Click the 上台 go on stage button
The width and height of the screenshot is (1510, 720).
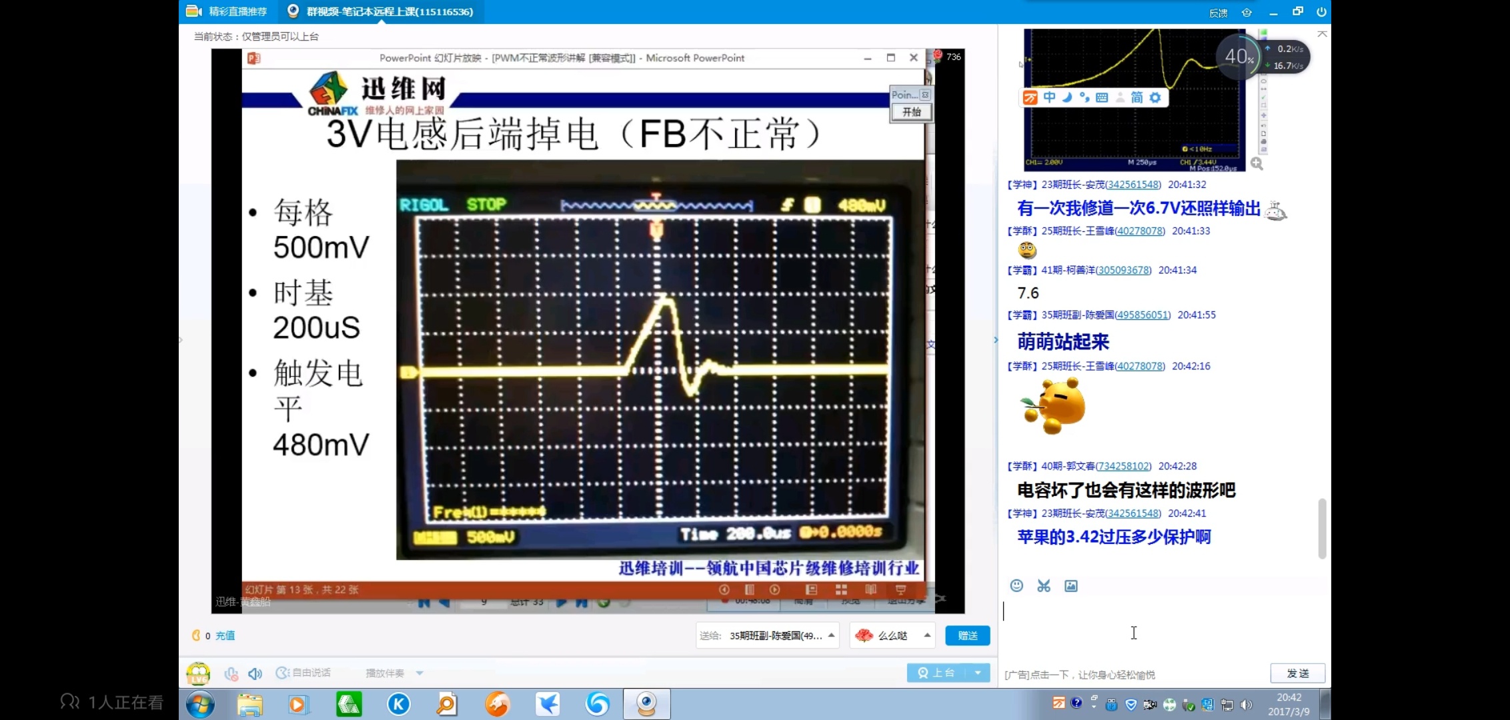(936, 673)
